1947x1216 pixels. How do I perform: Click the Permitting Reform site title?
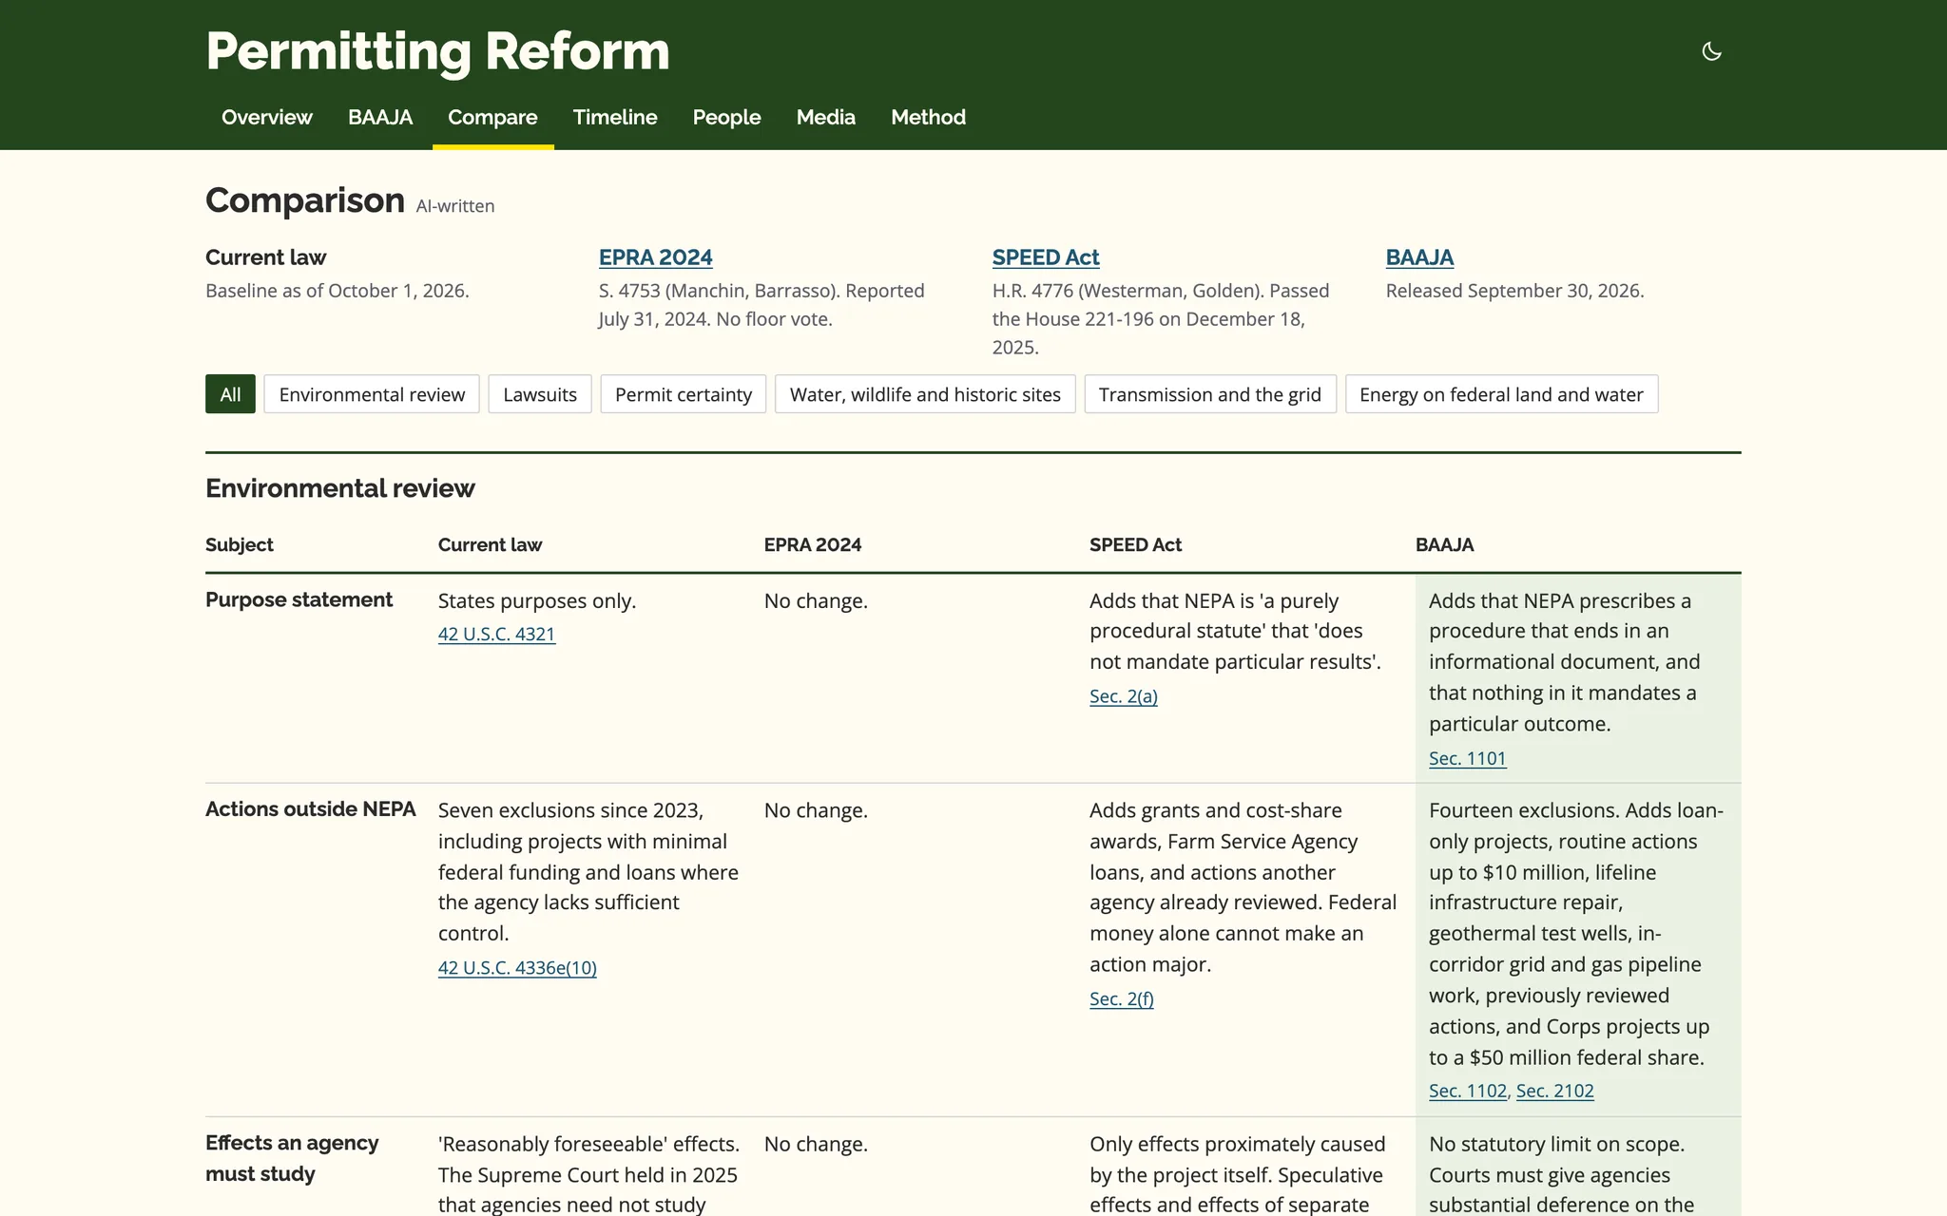click(437, 51)
